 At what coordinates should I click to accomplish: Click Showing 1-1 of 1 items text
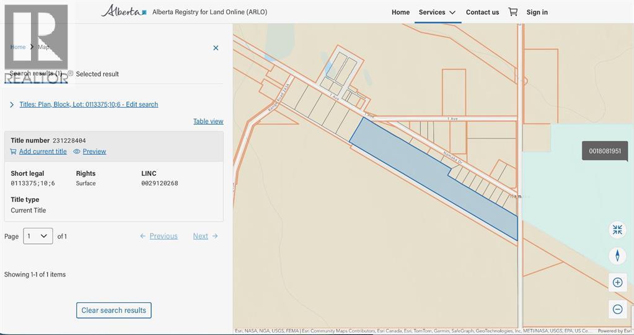pyautogui.click(x=35, y=274)
